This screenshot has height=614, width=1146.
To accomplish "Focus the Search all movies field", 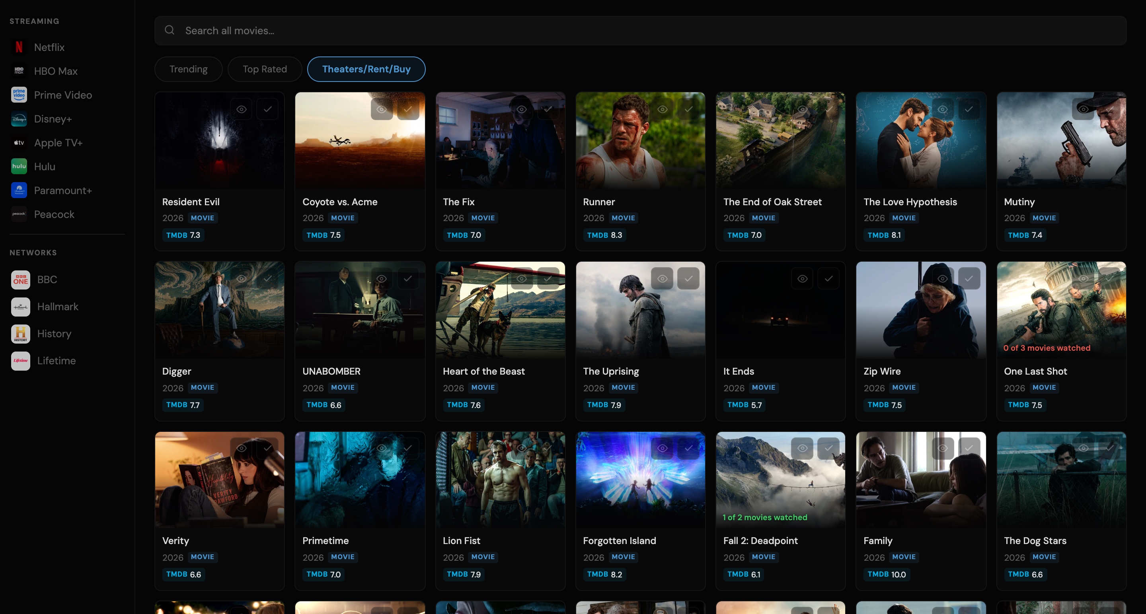I will tap(641, 31).
